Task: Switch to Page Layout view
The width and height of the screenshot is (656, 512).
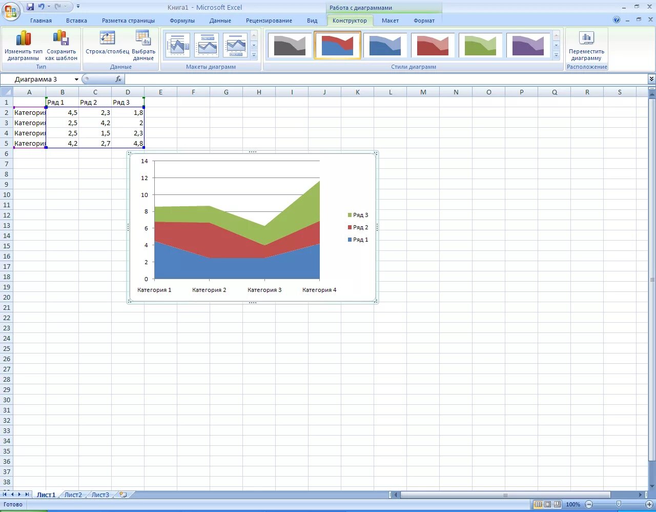Action: pos(547,504)
